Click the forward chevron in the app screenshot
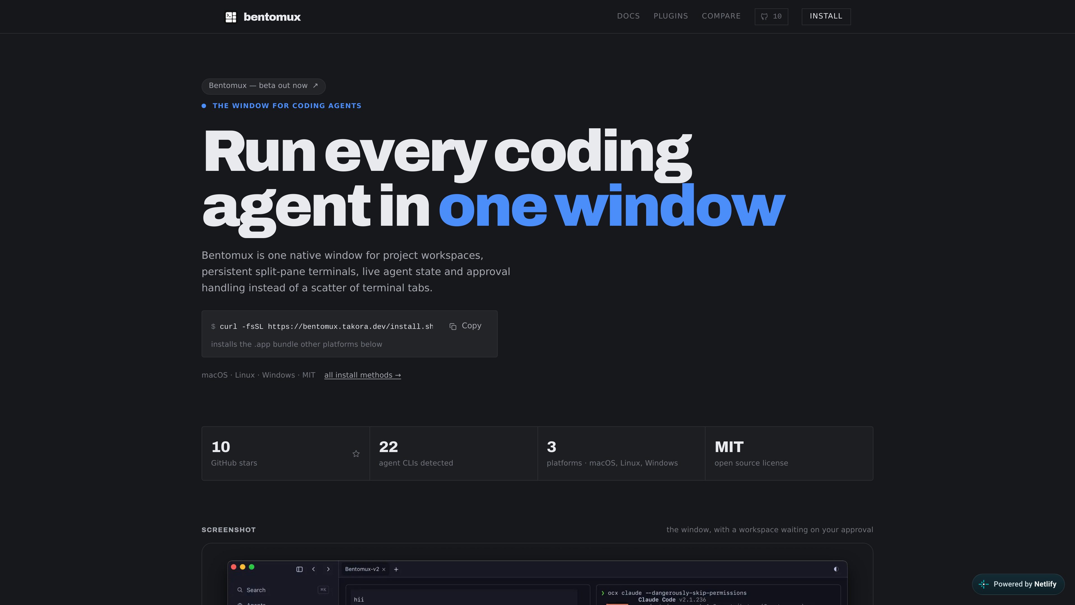 [328, 569]
